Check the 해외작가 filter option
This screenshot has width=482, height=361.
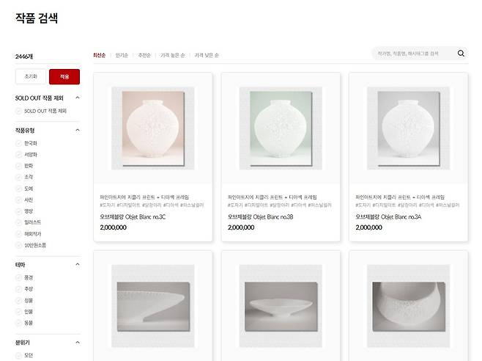(x=18, y=234)
